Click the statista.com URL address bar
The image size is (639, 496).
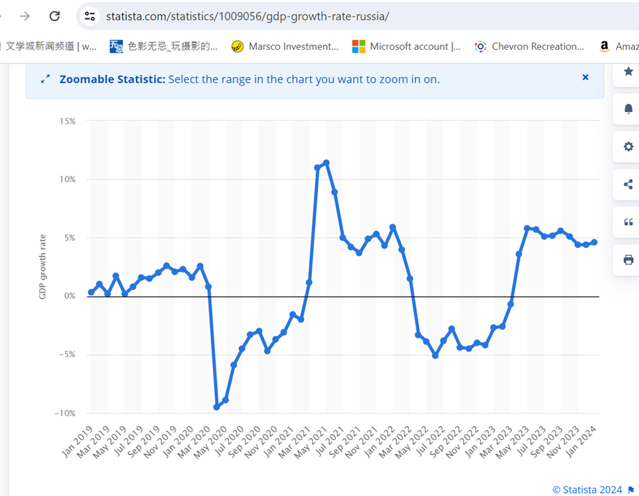pos(273,16)
